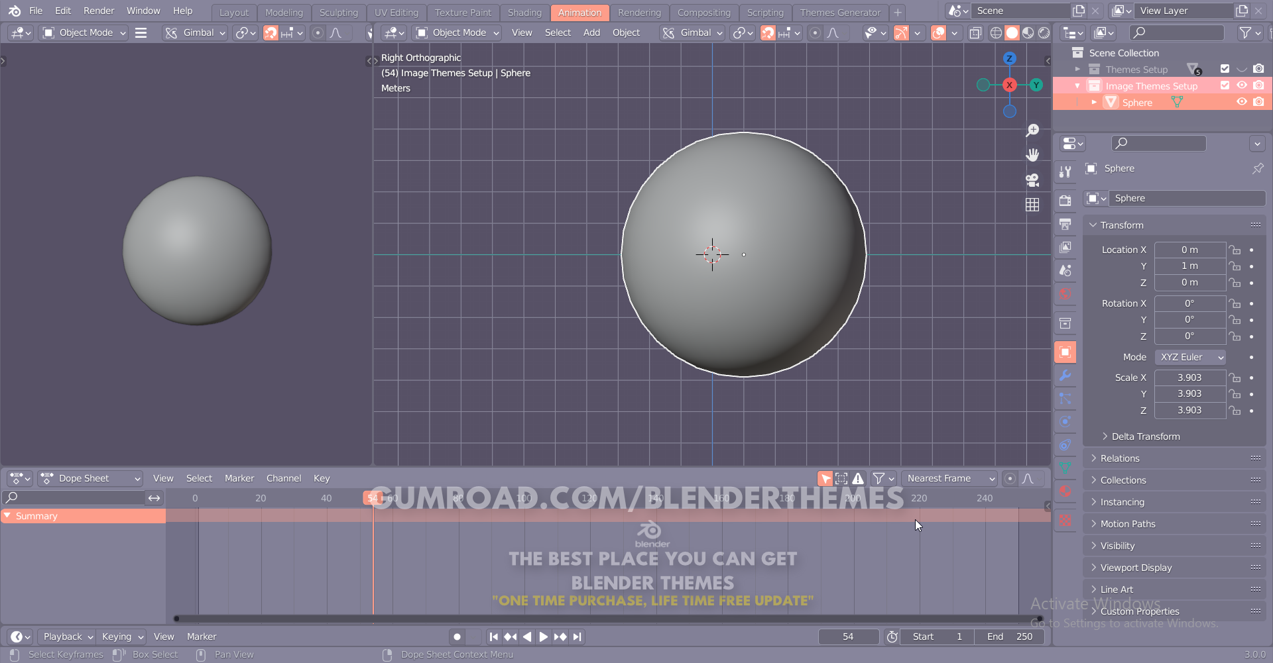Select the Summary channel row

pyautogui.click(x=84, y=516)
